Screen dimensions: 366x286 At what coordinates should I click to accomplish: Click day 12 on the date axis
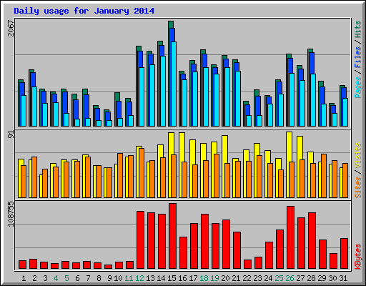[x=139, y=278]
